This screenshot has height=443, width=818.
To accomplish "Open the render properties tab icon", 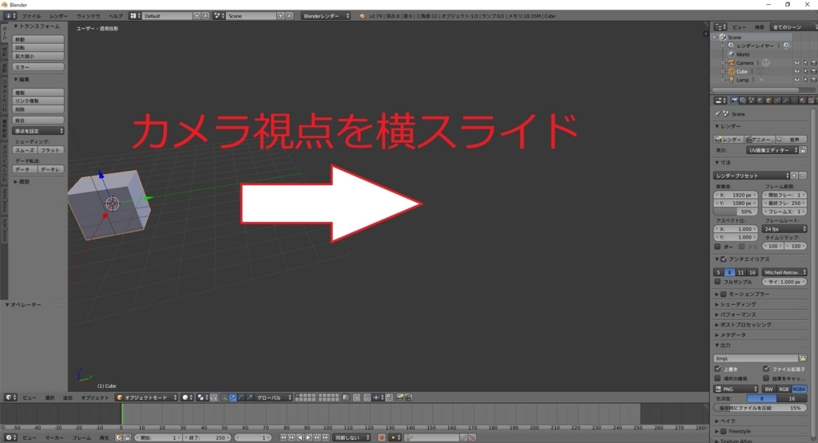I will (x=735, y=101).
